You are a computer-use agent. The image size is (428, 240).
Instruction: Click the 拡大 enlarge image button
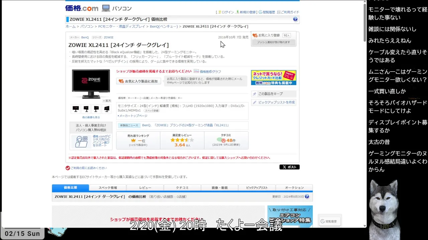107,101
